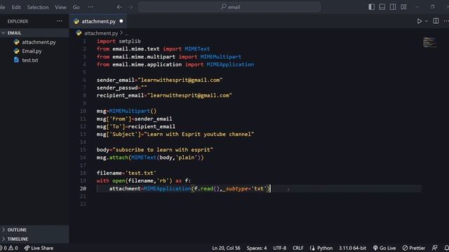Screen dimensions: 449x252
Task: Toggle bottom panel layout icon
Action: pos(382,7)
